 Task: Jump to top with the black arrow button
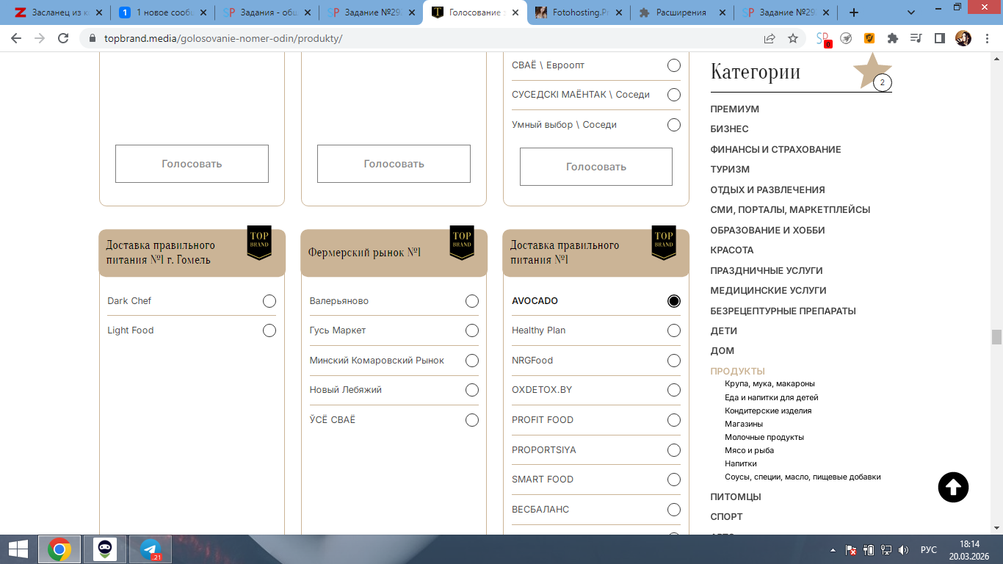pos(953,487)
